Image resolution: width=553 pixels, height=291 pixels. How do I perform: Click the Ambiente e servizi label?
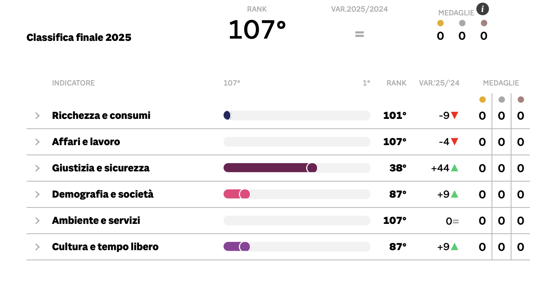[x=96, y=220]
